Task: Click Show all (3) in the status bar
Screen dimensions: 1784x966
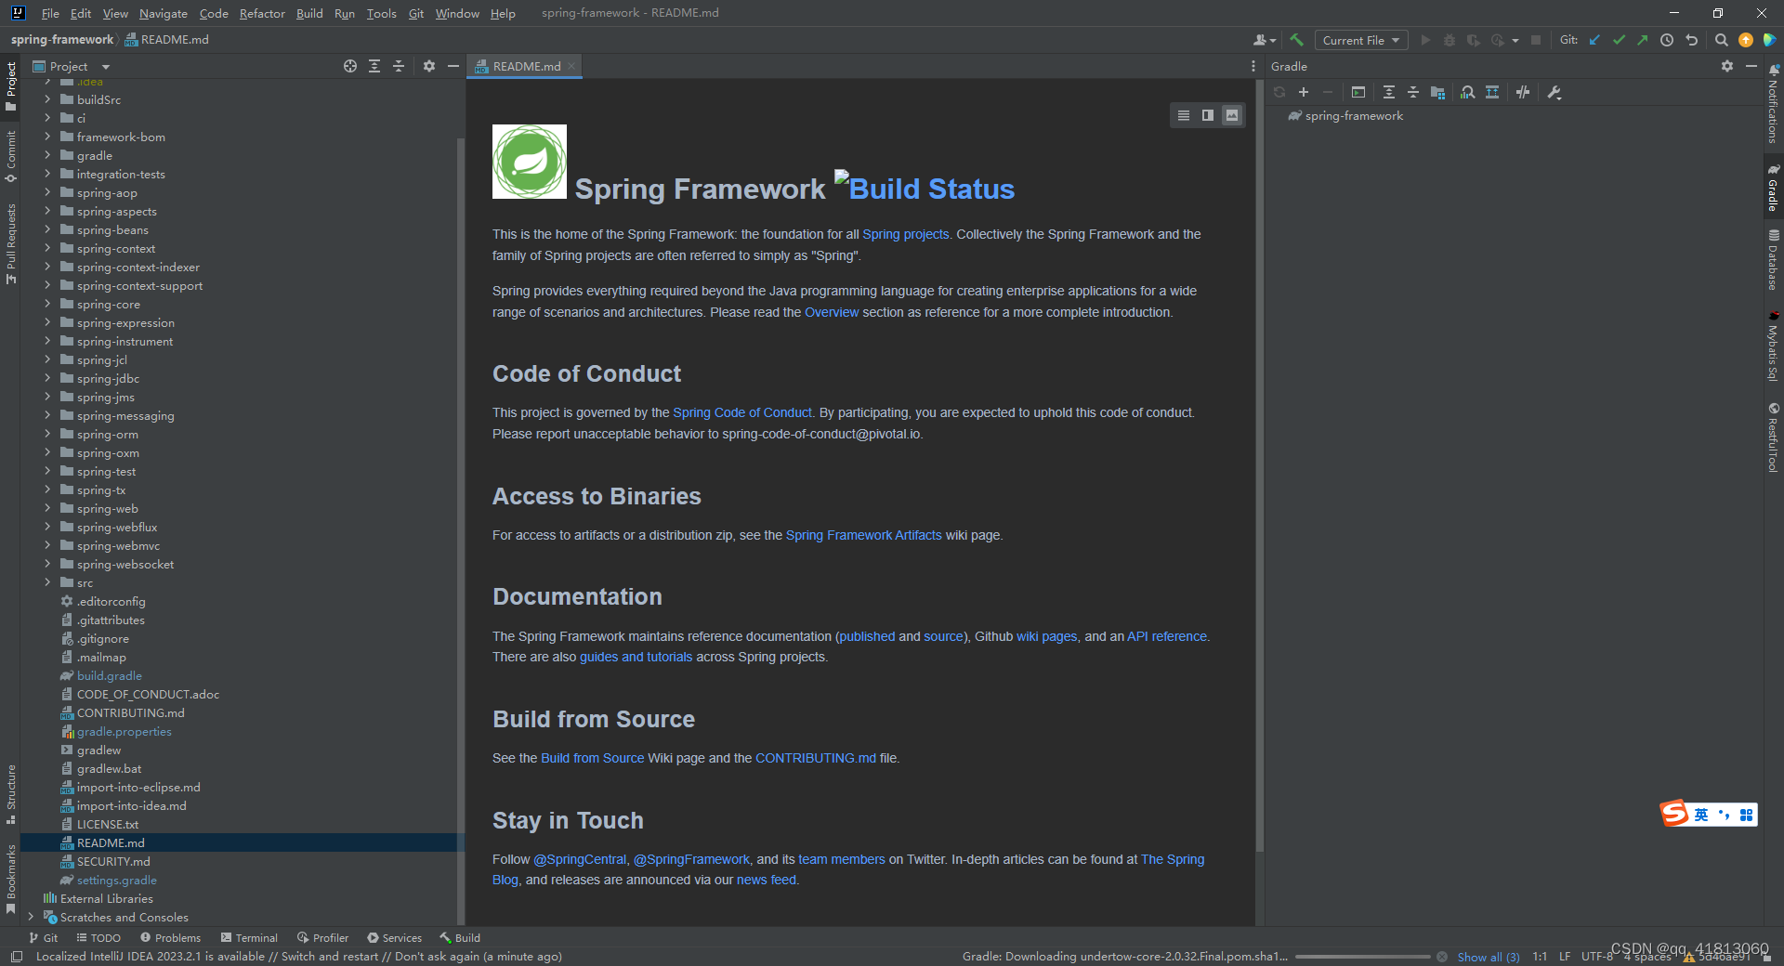Action: pyautogui.click(x=1488, y=956)
